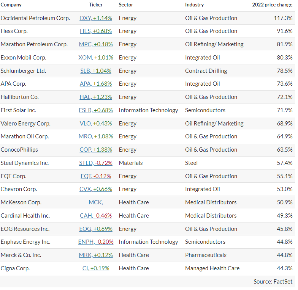This screenshot has height=290, width=298.
Task: Select APA Corp. company name
Action: pos(13,84)
